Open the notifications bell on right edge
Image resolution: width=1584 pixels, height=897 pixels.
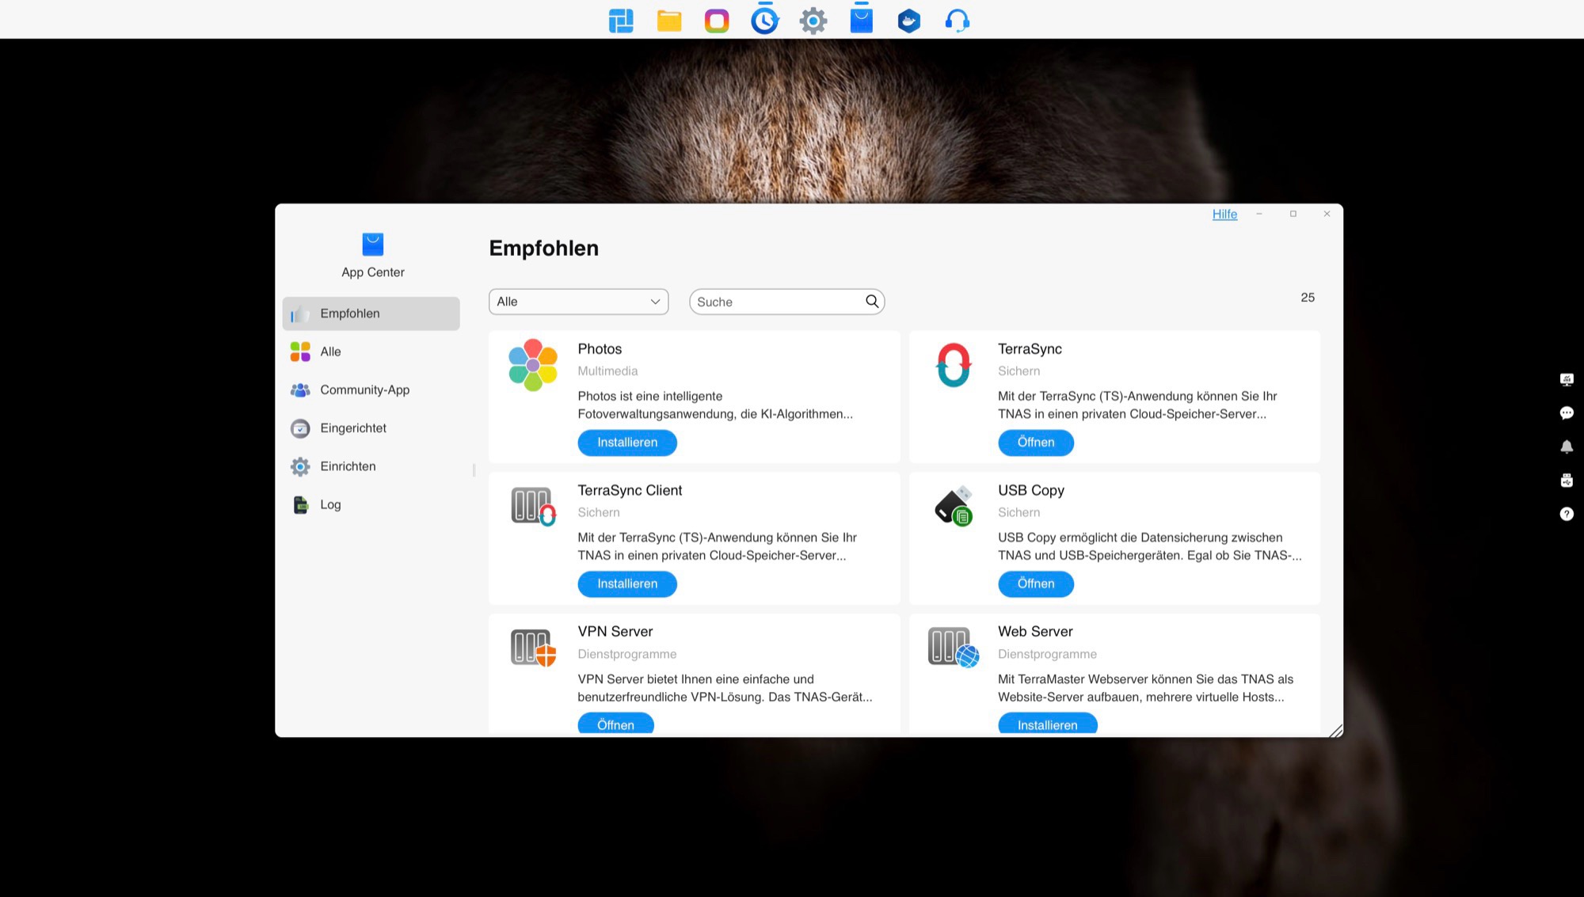pos(1566,447)
